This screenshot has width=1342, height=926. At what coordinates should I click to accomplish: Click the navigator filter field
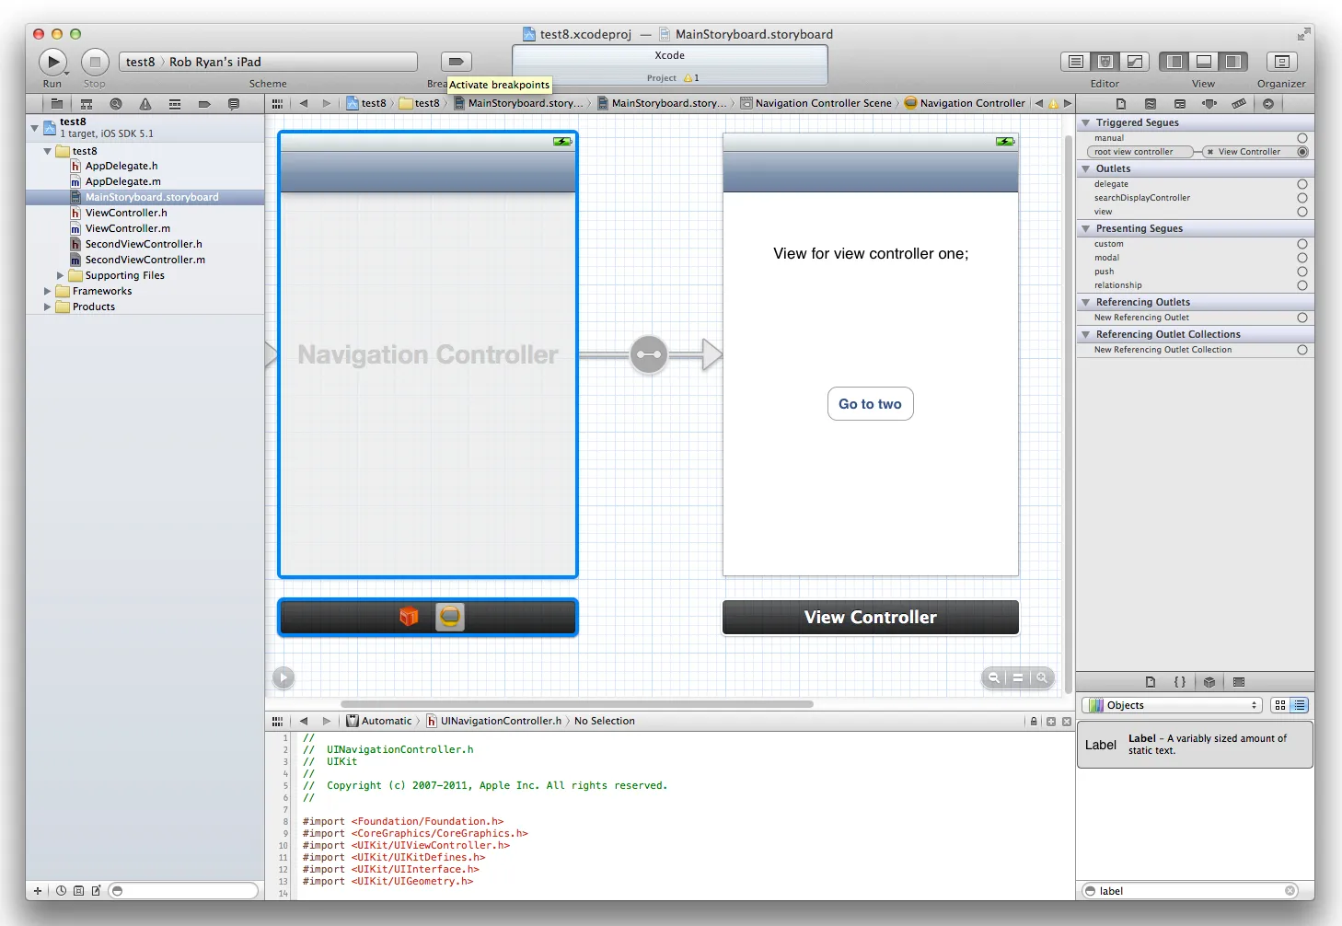[x=183, y=890]
